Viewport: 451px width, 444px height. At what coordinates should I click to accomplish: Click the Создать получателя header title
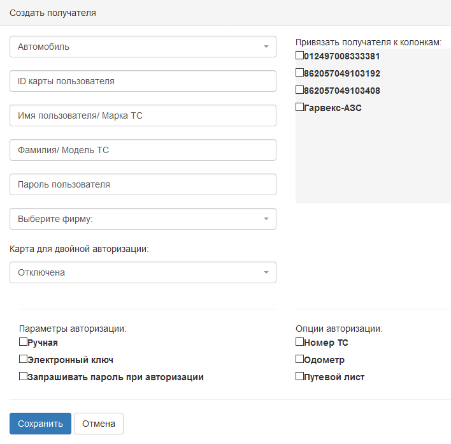pos(53,13)
